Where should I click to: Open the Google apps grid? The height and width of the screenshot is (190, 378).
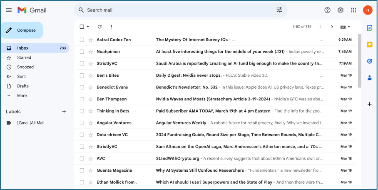(353, 10)
